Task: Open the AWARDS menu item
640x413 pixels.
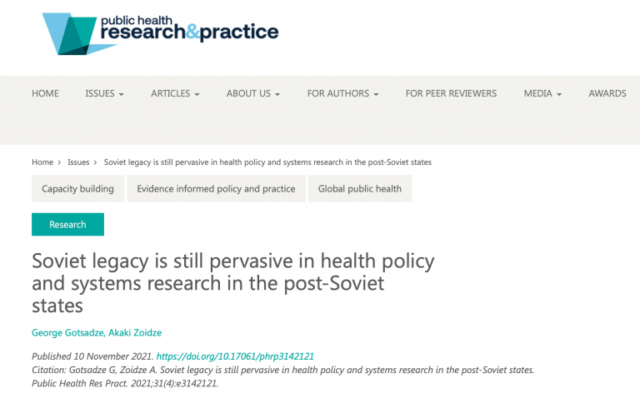Action: (607, 93)
